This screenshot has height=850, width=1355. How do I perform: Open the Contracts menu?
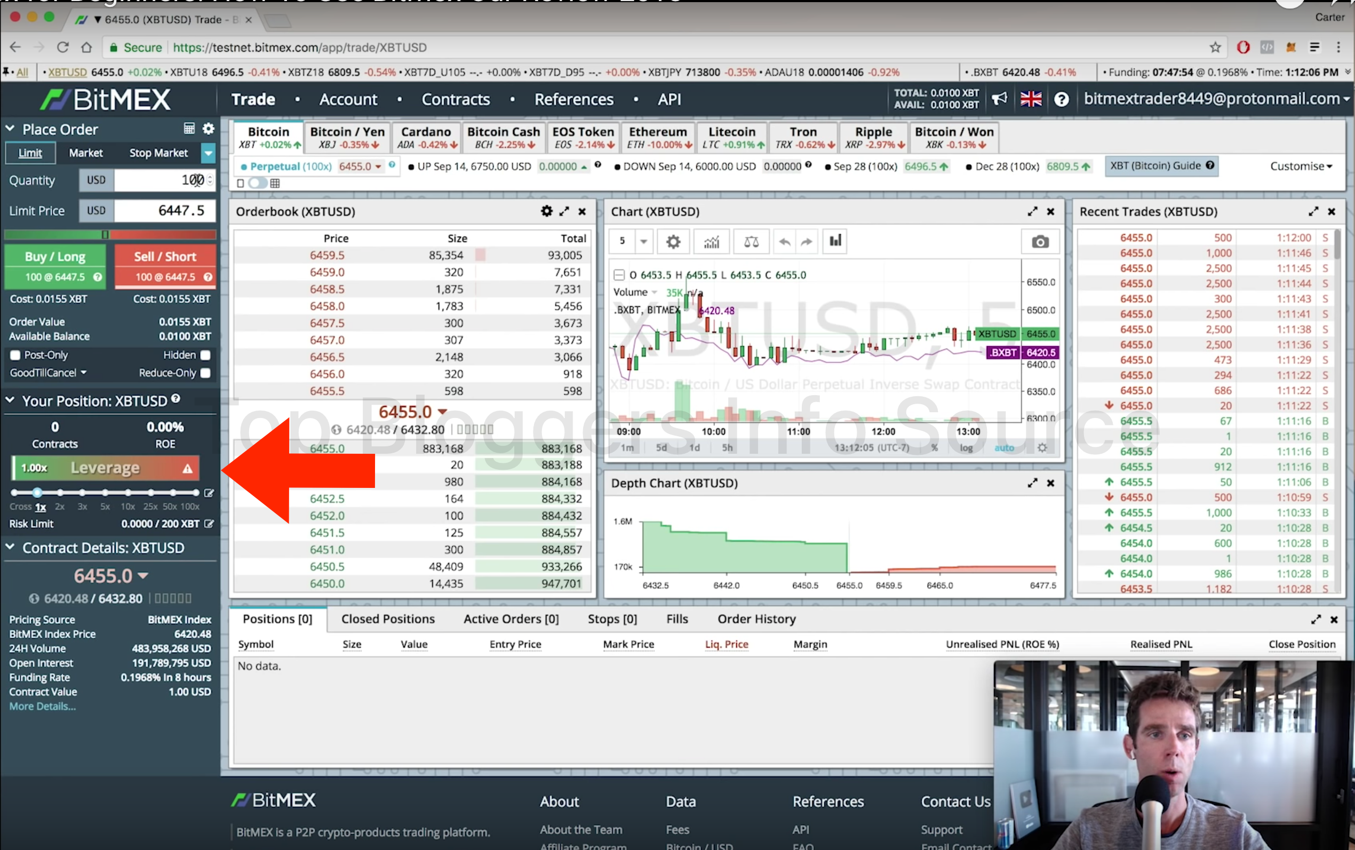point(456,100)
